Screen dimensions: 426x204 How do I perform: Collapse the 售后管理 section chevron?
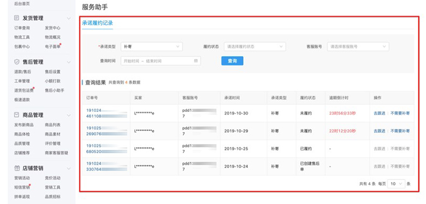(x=69, y=62)
